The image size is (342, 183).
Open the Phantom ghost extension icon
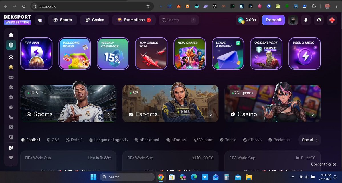pyautogui.click(x=205, y=6)
